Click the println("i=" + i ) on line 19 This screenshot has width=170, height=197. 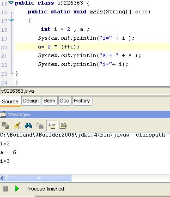(86, 38)
